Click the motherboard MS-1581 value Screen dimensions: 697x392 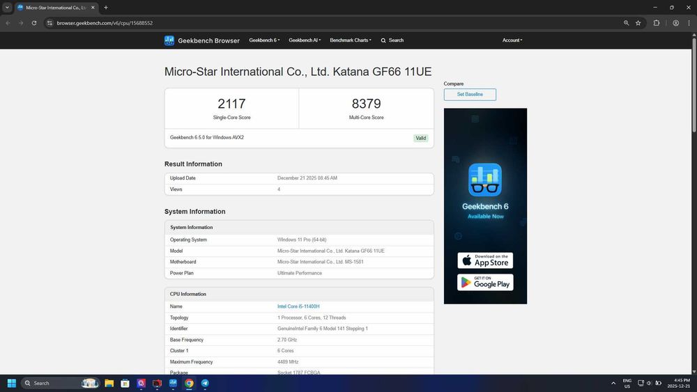click(321, 262)
